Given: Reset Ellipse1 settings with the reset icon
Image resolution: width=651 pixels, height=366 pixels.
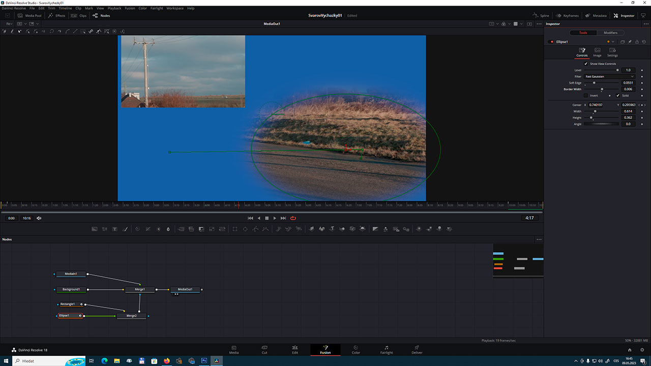Looking at the screenshot, I should pos(644,42).
